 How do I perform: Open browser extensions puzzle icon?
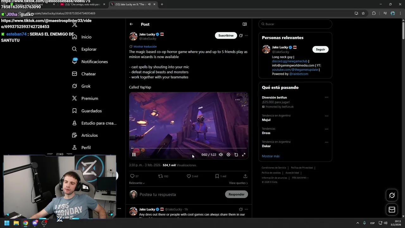(374, 13)
